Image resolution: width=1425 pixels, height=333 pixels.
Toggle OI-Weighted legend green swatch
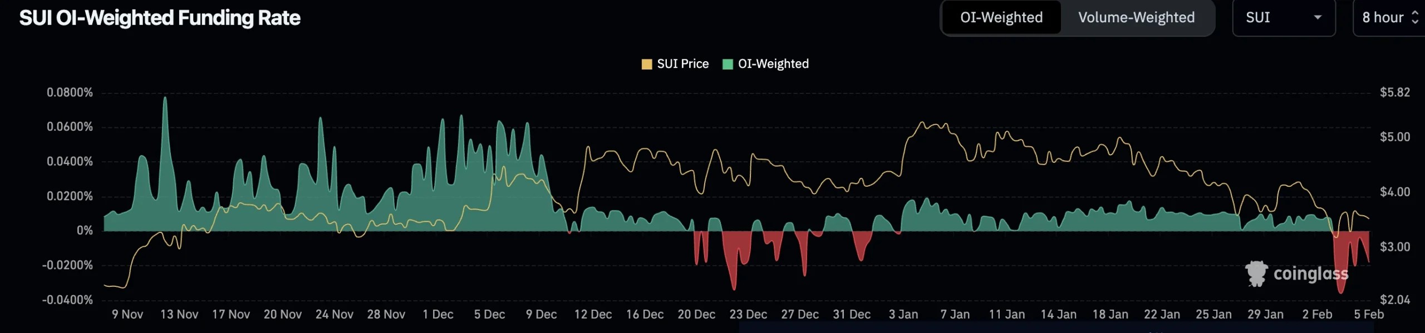coord(727,64)
